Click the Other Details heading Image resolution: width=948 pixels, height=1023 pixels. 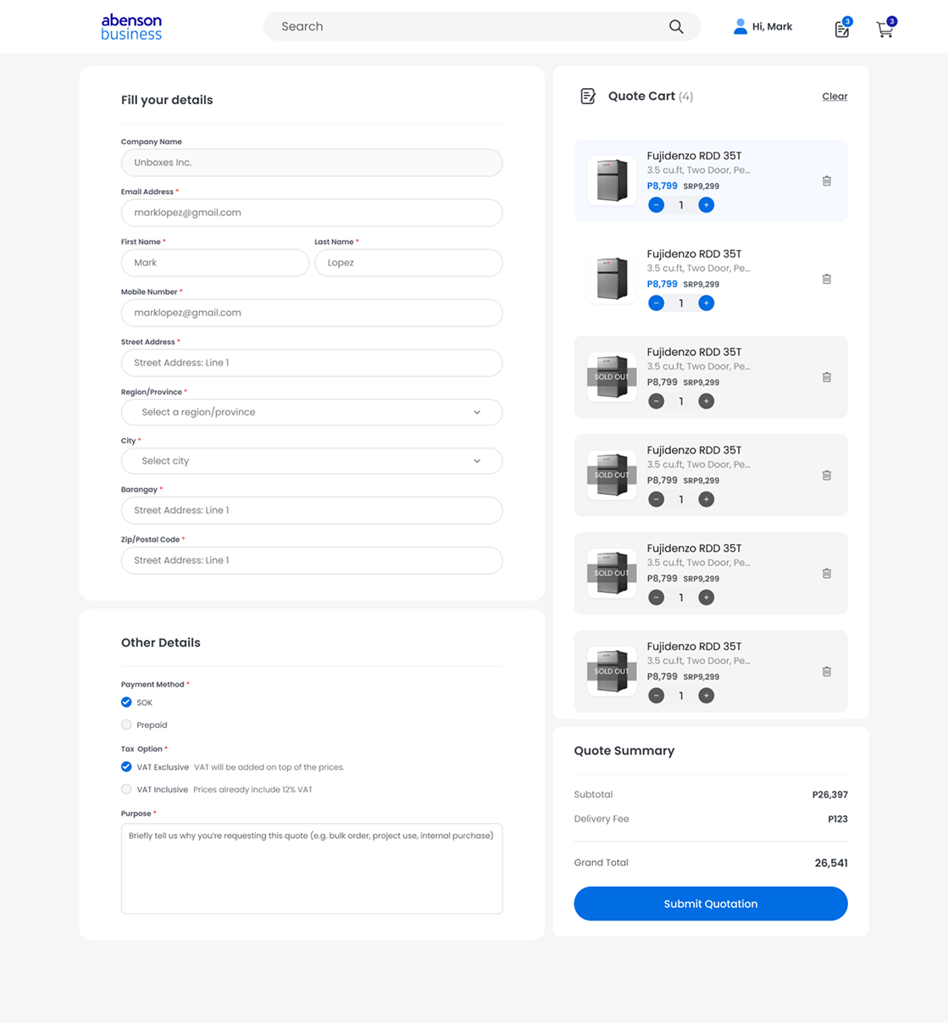pos(161,642)
